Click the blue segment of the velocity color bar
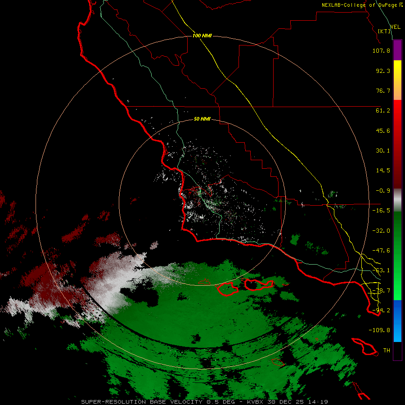 click(397, 321)
